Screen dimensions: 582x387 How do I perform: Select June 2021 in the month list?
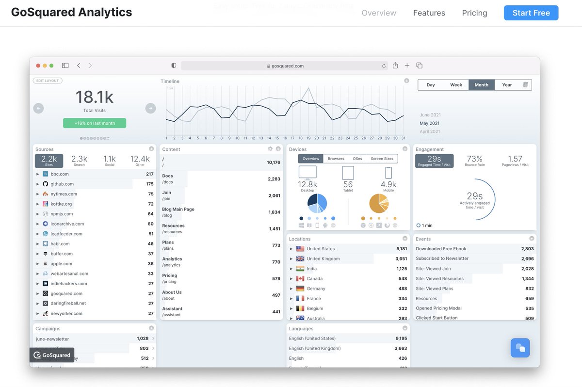click(430, 115)
